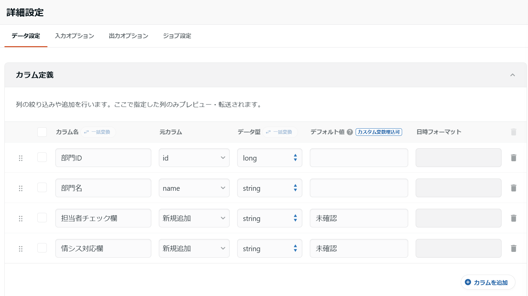Click default value field of 部門名 row
Viewport: 528px width, 296px height.
click(359, 188)
